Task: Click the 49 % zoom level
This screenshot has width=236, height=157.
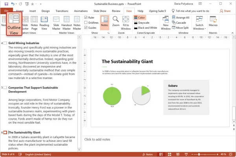Action: (223, 154)
